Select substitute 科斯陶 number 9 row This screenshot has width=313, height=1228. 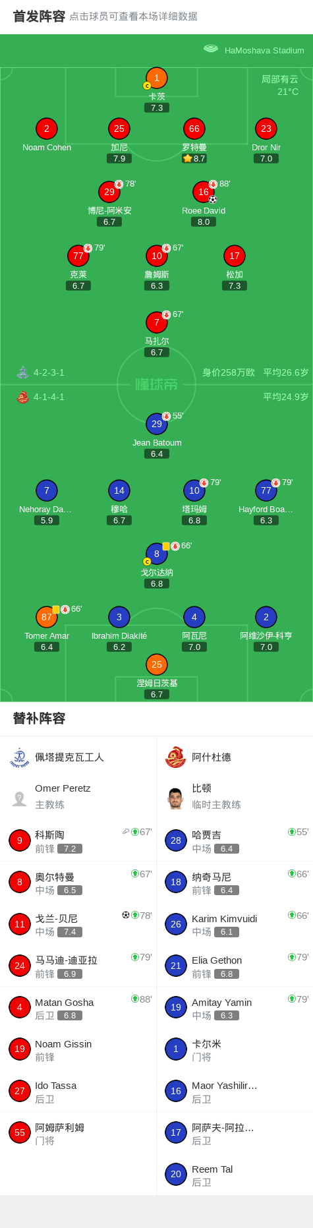pos(78,840)
